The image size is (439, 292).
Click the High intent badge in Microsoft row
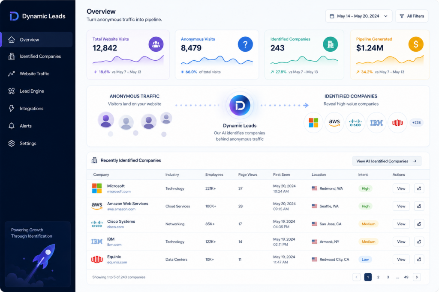365,189
